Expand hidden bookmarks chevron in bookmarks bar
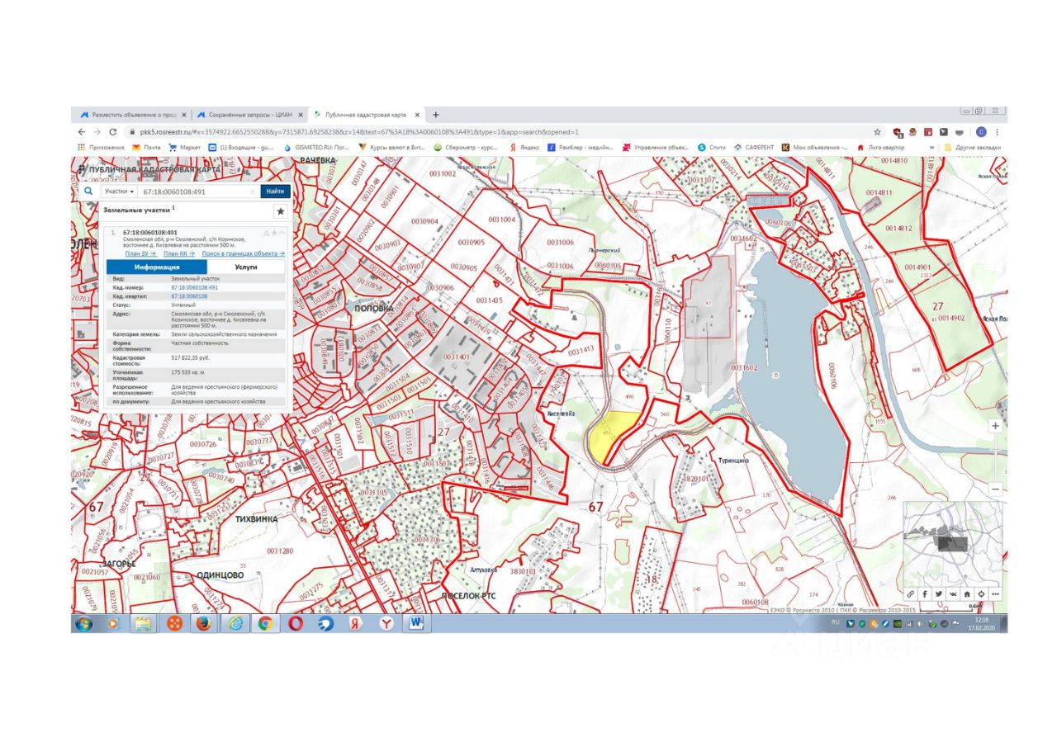Viewport: 1057px width, 747px height. (x=932, y=148)
